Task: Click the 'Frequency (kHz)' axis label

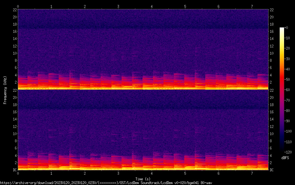Action: 5,90
